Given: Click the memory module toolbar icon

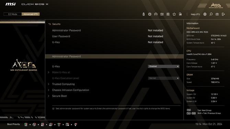Looking at the screenshot, I should 162,14.
